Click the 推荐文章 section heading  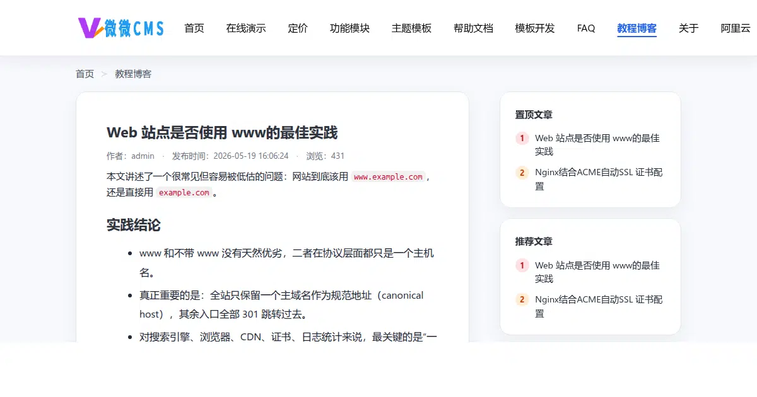point(534,241)
